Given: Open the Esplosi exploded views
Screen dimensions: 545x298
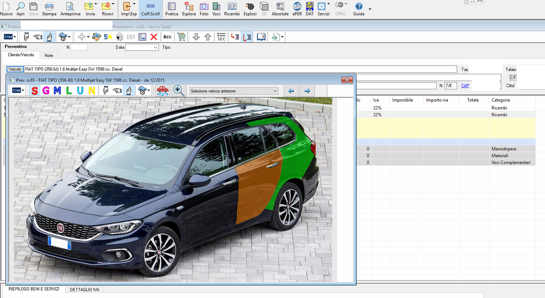Looking at the screenshot, I should pyautogui.click(x=250, y=9).
